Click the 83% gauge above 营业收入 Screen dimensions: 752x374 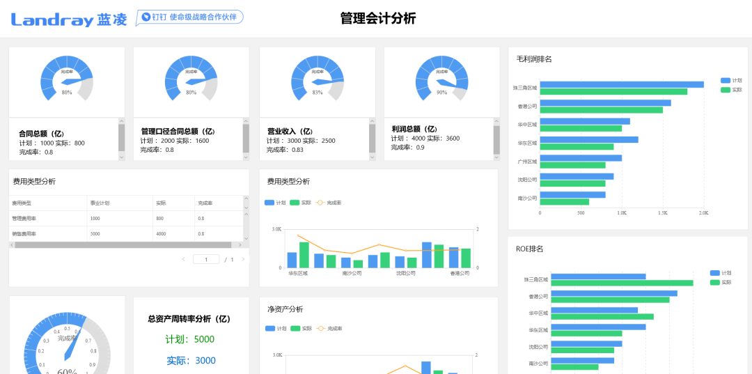(318, 78)
